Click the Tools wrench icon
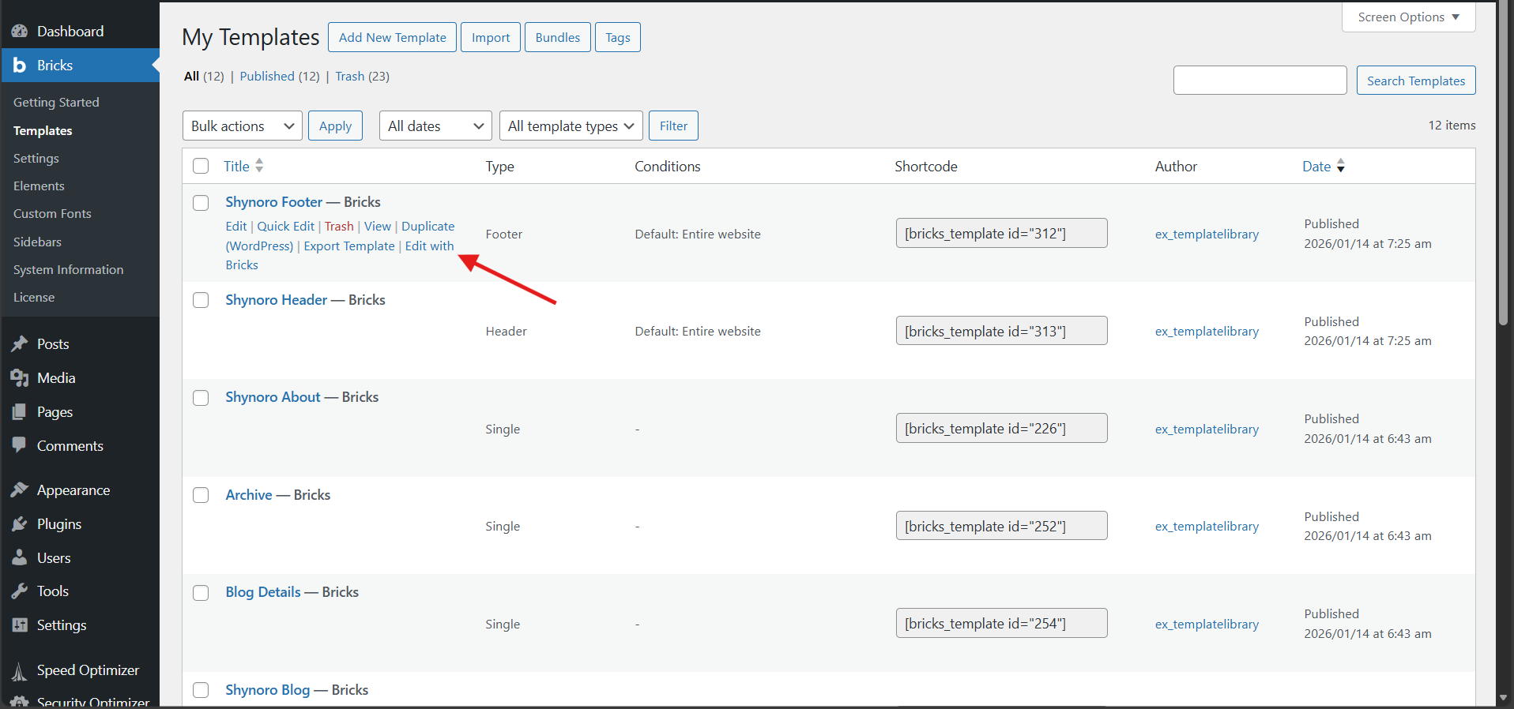Viewport: 1514px width, 709px height. (20, 591)
